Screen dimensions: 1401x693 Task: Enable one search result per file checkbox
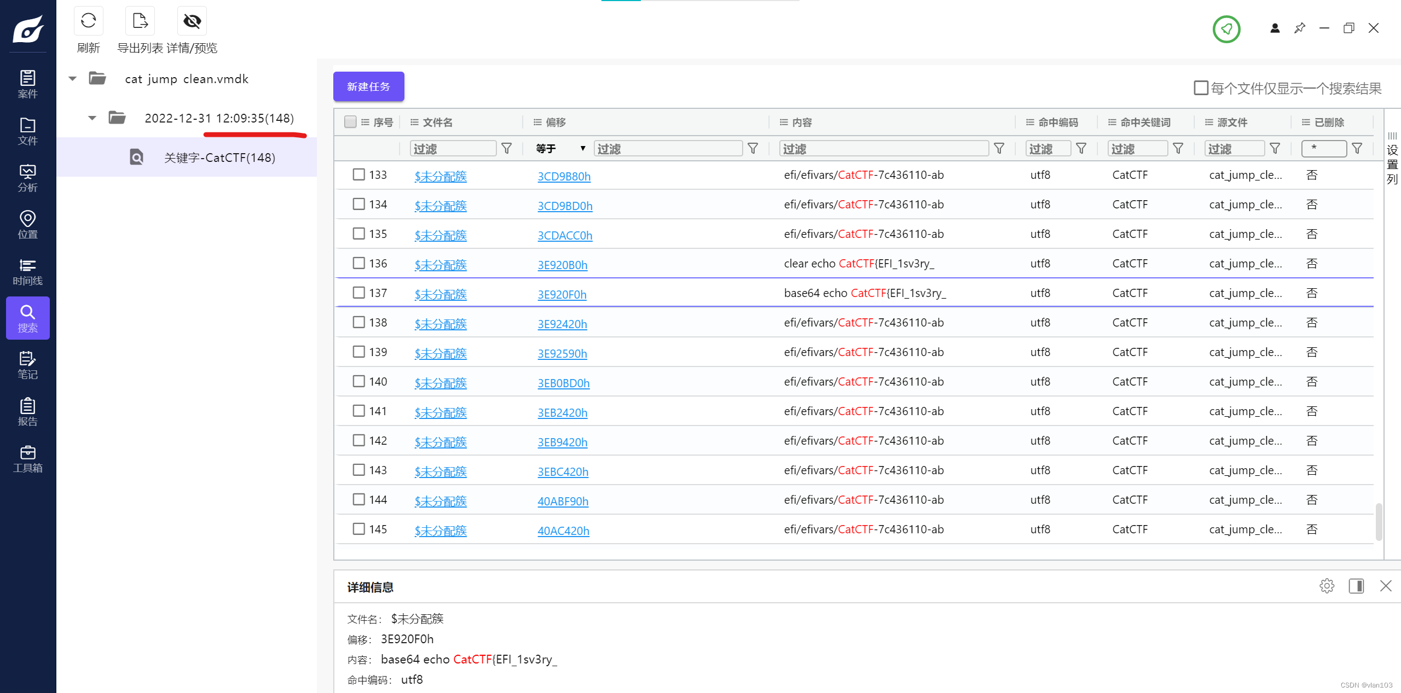[x=1201, y=88]
